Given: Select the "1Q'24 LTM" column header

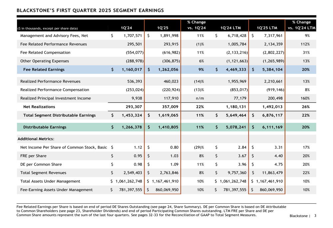Looking at the screenshot, I should [231, 28].
